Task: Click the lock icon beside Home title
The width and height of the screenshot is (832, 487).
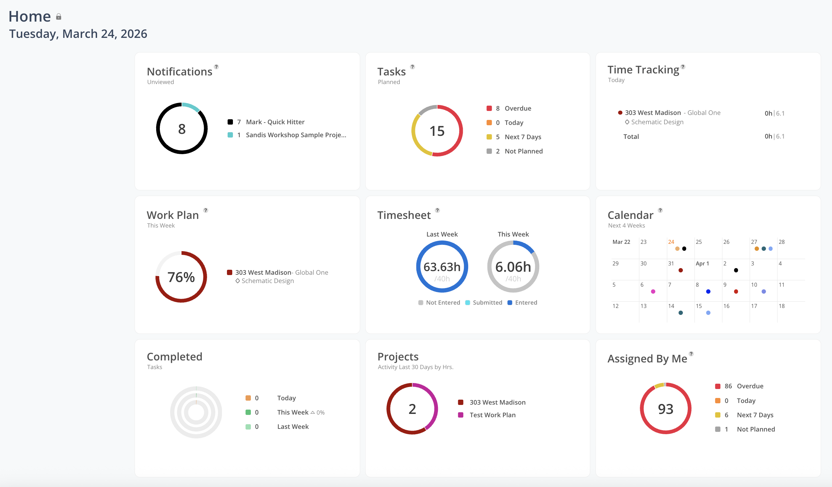Action: click(59, 17)
